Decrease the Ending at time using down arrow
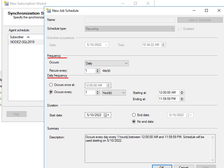This screenshot has width=224, height=168. tap(182, 100)
